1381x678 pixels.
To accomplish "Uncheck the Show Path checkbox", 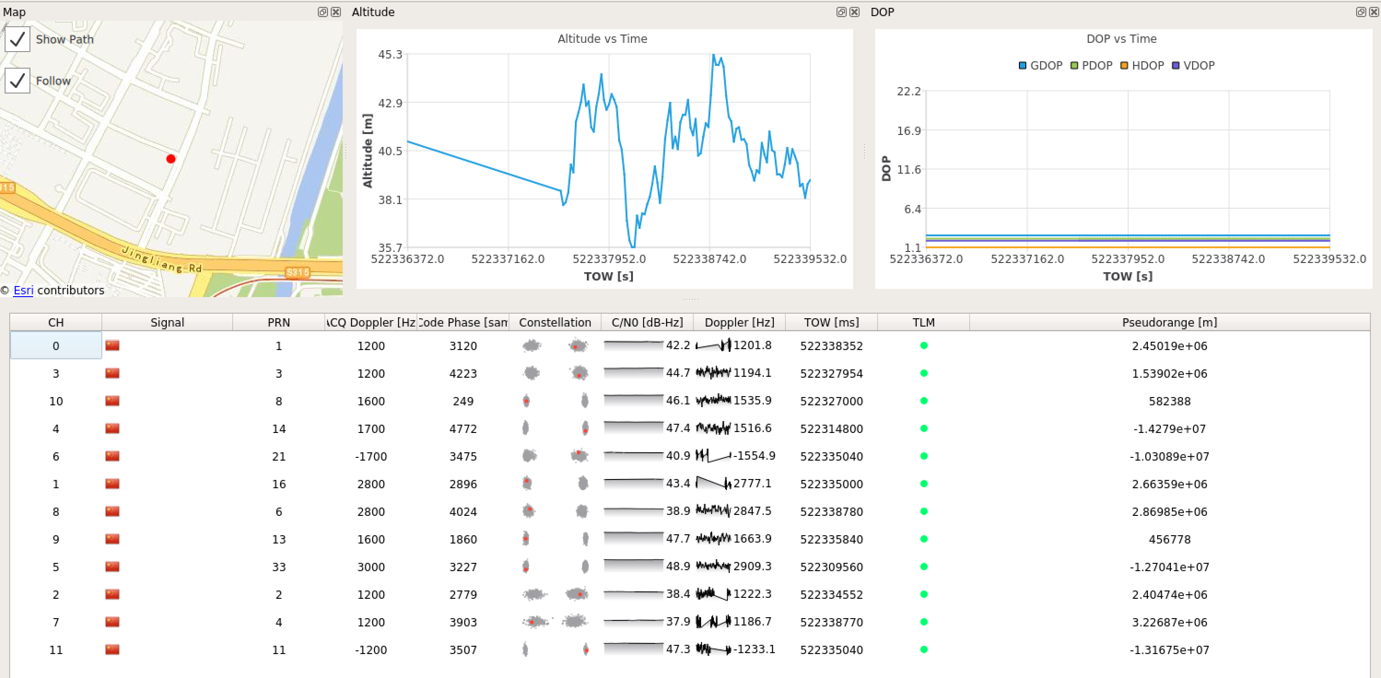I will (x=18, y=39).
